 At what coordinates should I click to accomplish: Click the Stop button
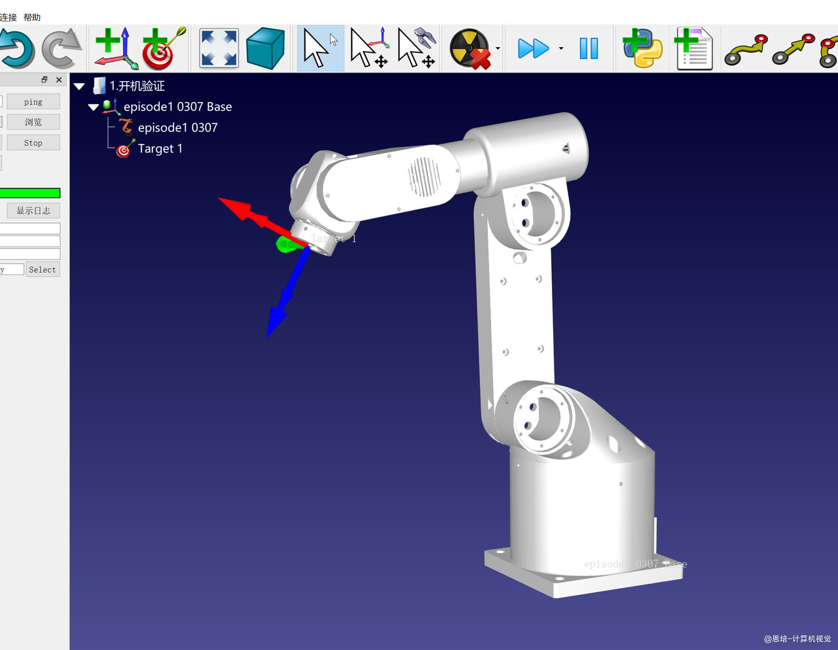[x=33, y=143]
